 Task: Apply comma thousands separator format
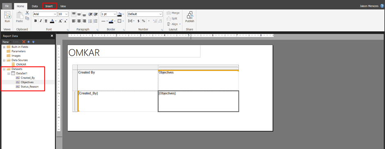coord(149,21)
